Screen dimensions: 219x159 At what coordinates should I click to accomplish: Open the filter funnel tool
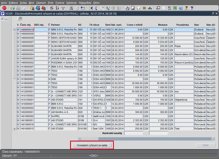(x=63, y=8)
